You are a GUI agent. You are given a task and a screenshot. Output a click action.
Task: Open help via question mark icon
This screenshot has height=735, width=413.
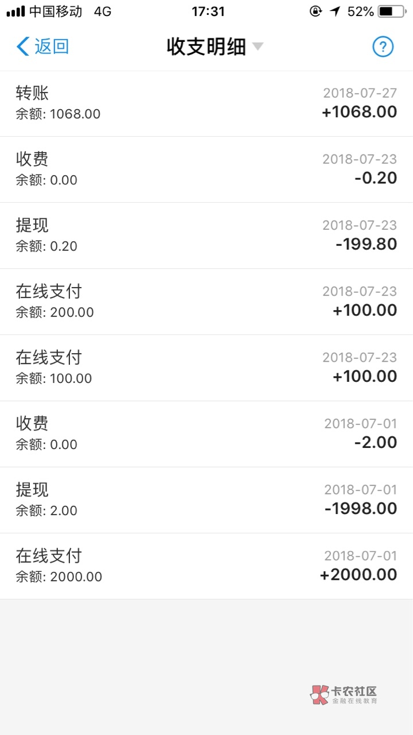[x=383, y=47]
